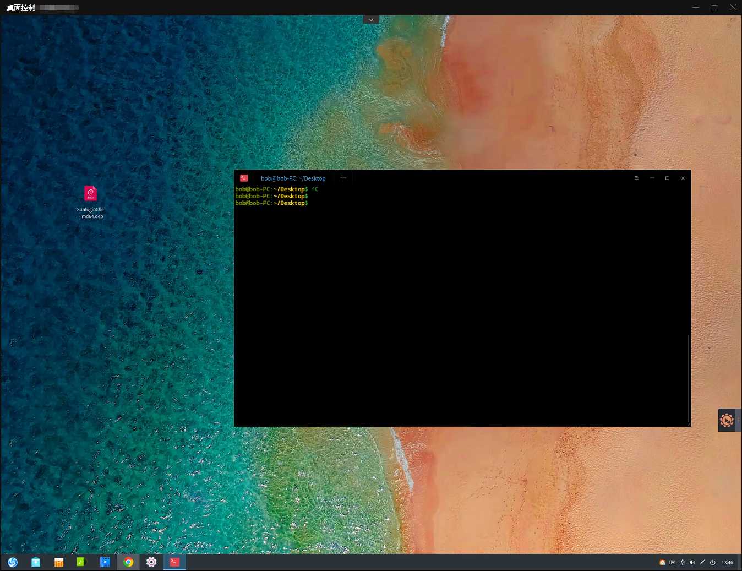Expand the remote control toolbar at top center
742x571 pixels.
(x=371, y=19)
